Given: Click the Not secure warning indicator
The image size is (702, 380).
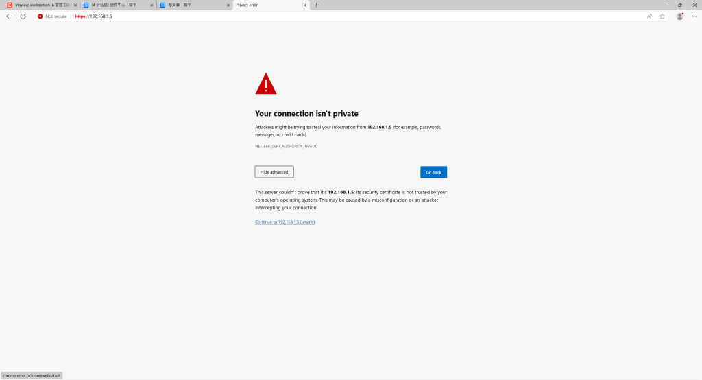Looking at the screenshot, I should (x=53, y=16).
